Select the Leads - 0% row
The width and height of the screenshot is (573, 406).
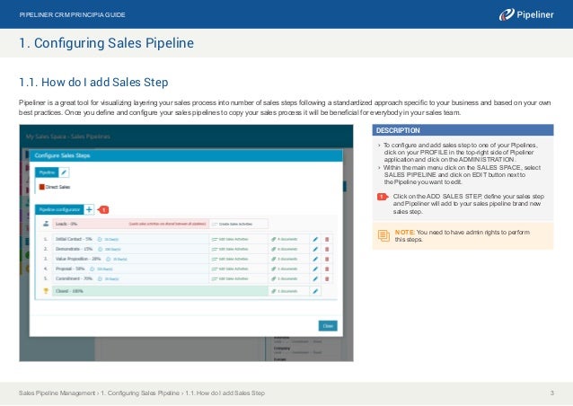click(x=130, y=224)
